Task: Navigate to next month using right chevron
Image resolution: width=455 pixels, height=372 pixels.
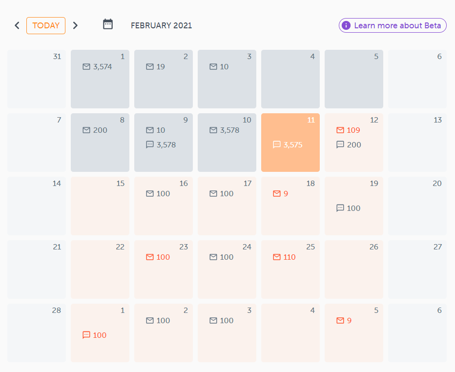Action: 75,25
